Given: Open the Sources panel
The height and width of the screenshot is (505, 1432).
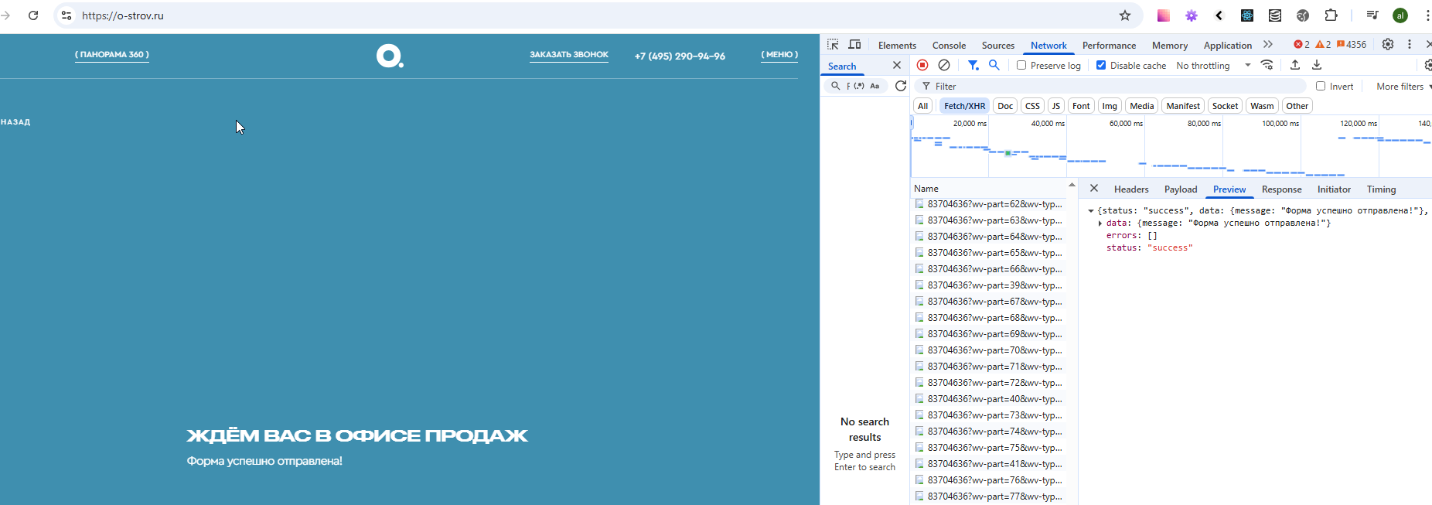Looking at the screenshot, I should coord(998,46).
